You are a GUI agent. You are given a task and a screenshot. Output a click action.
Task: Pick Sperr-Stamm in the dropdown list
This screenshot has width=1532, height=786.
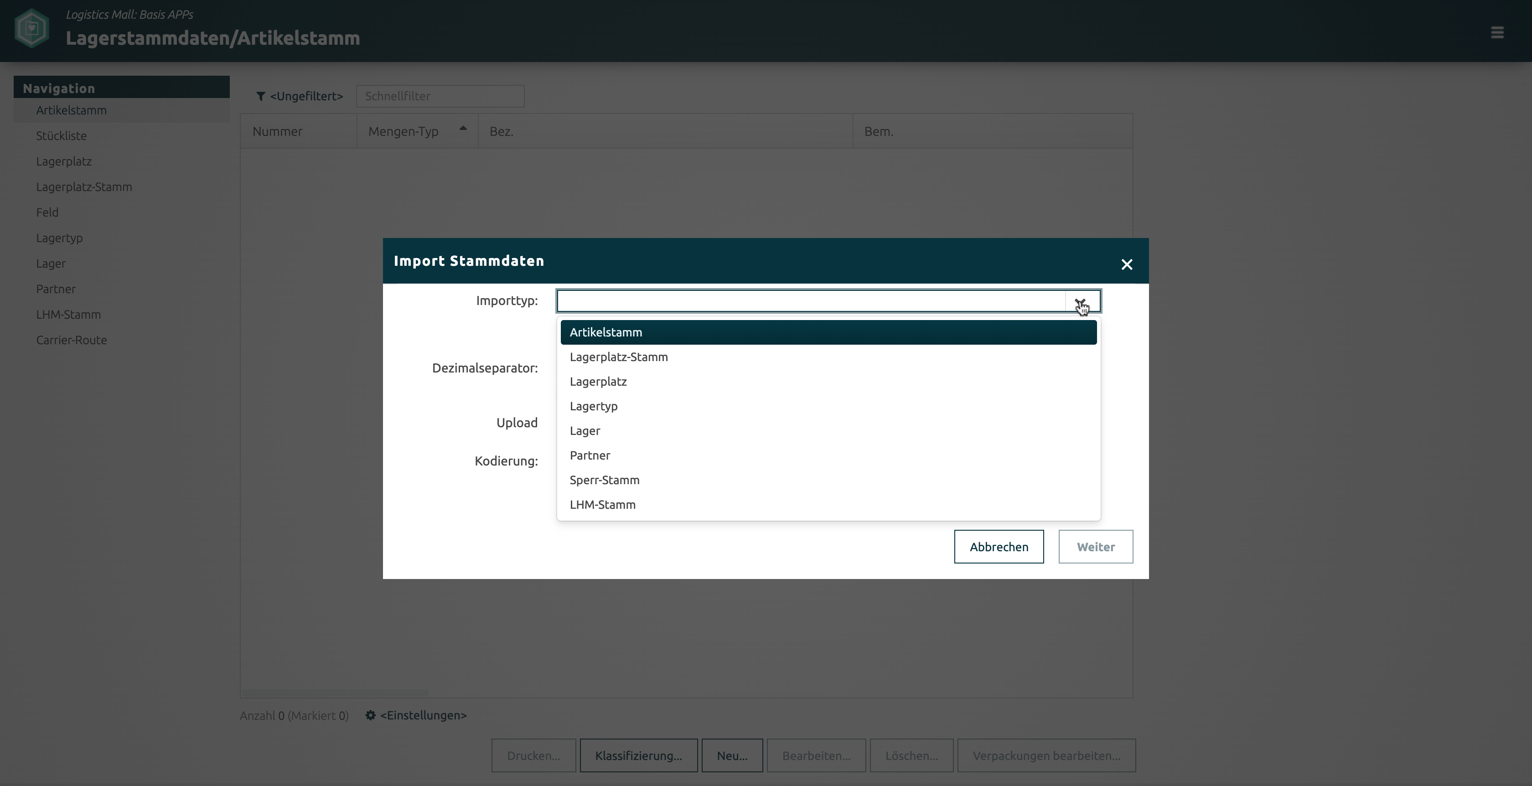[x=604, y=480]
